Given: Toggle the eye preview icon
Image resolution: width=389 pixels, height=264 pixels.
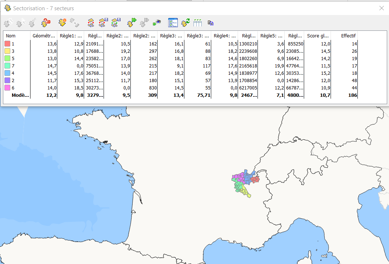Looking at the screenshot, I should click(157, 23).
